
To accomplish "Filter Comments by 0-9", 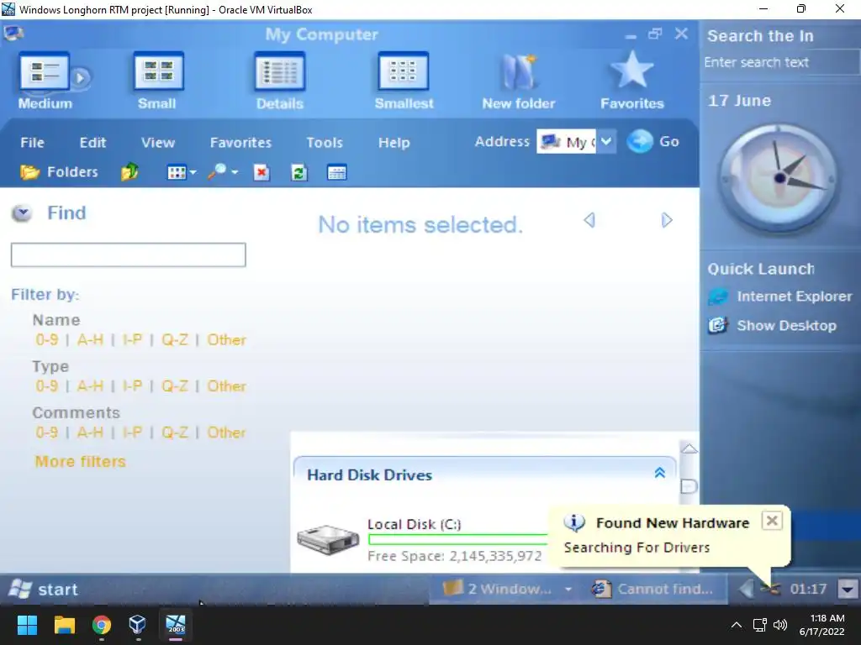I will tap(47, 433).
